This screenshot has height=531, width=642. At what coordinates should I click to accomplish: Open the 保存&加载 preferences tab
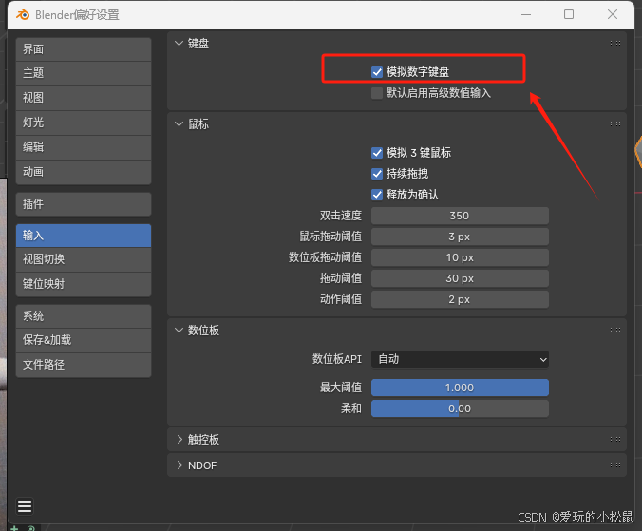tap(84, 340)
